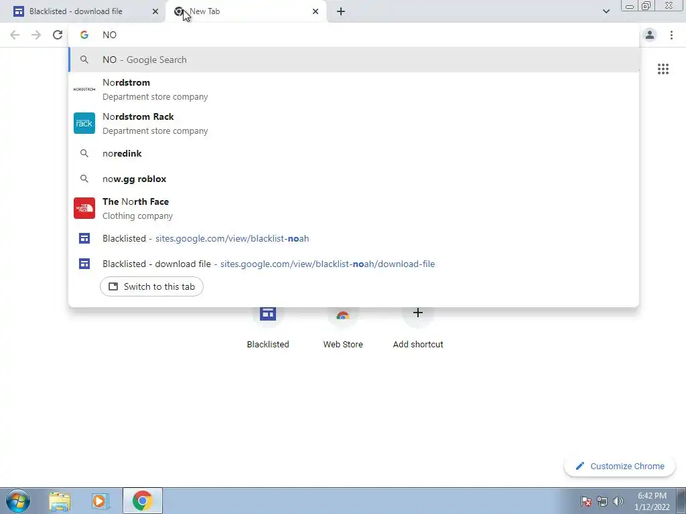Click the Nordstrom Rack logo icon
The width and height of the screenshot is (686, 514).
click(x=84, y=123)
